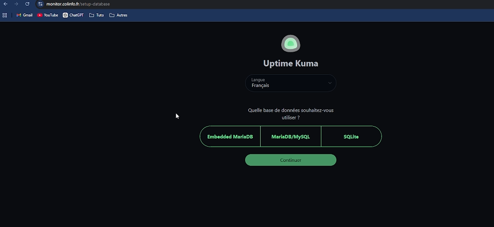This screenshot has width=494, height=227.
Task: Click the Uptime Kuma title heading
Action: (x=291, y=63)
